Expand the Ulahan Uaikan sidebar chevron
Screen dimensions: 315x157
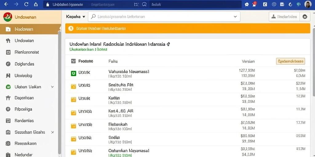point(52,87)
